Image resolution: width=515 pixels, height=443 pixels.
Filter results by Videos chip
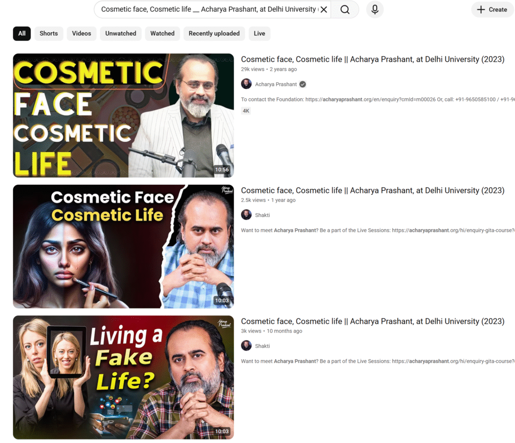[x=81, y=34]
